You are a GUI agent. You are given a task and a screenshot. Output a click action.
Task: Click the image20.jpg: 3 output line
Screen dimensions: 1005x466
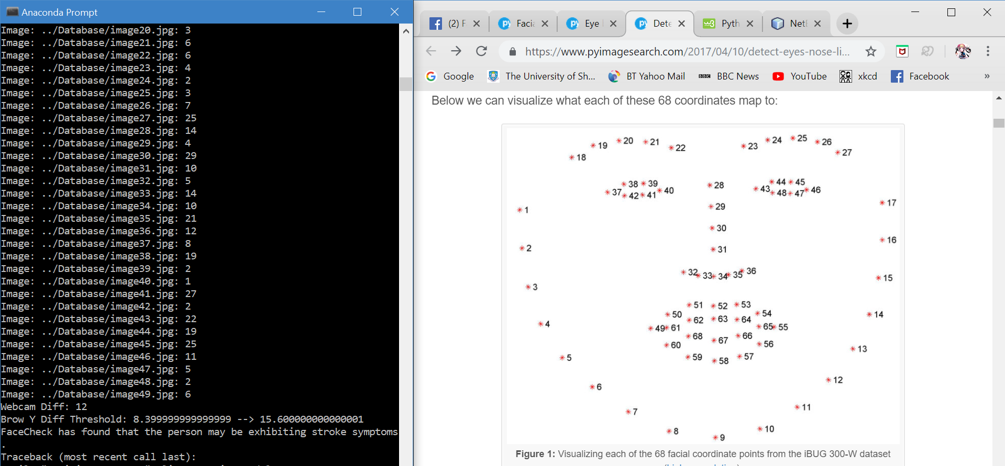tap(96, 30)
